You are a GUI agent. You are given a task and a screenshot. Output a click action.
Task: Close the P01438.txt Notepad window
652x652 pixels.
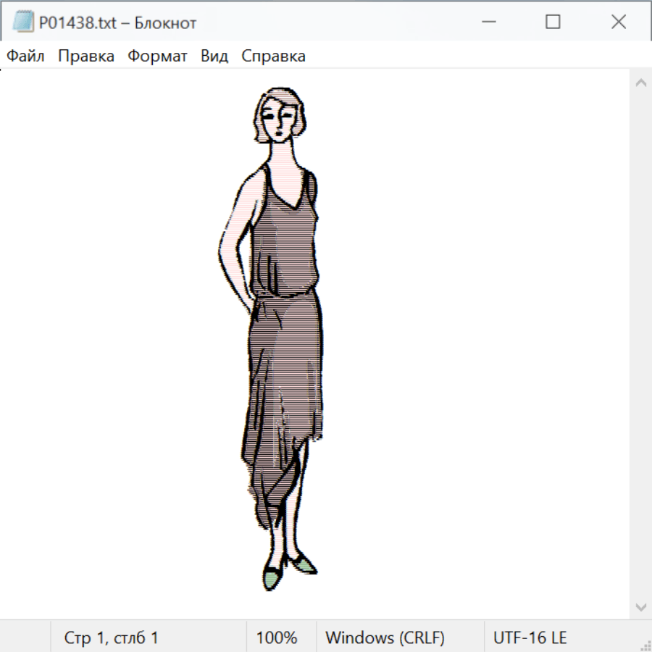(618, 22)
